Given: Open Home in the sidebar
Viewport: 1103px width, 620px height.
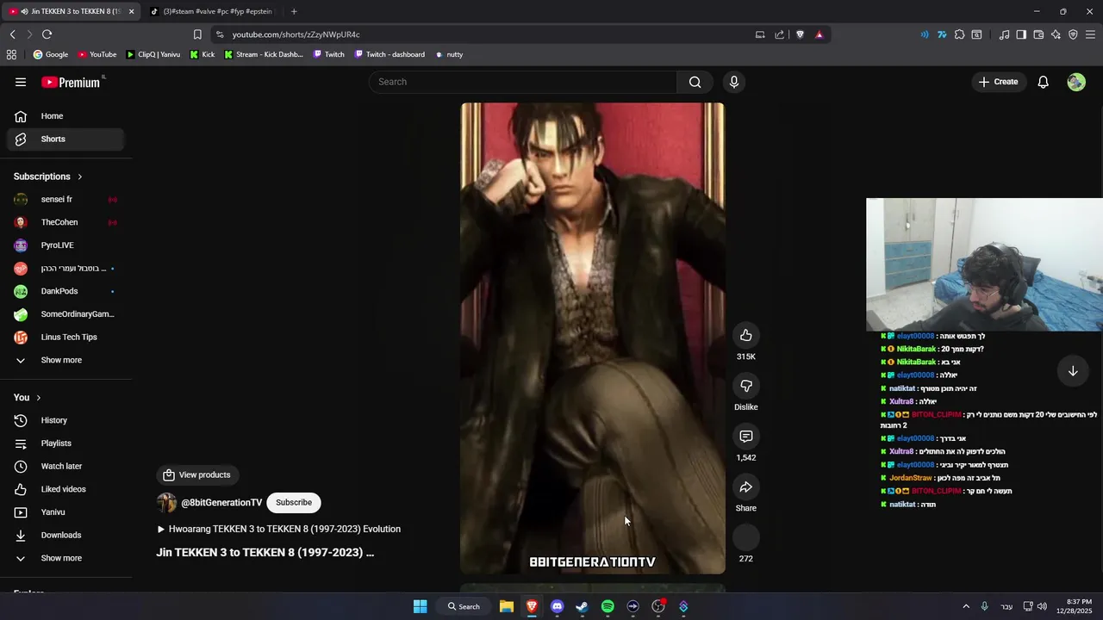Looking at the screenshot, I should click(65, 116).
